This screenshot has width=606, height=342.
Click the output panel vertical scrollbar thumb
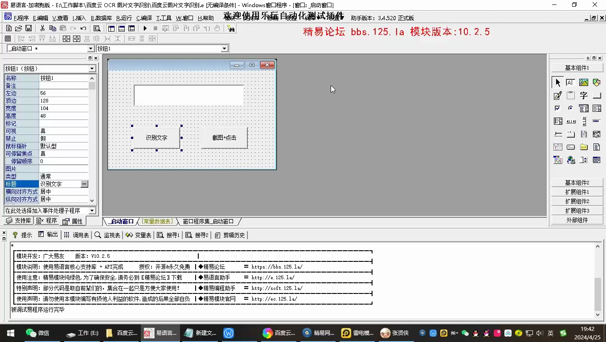point(598,294)
